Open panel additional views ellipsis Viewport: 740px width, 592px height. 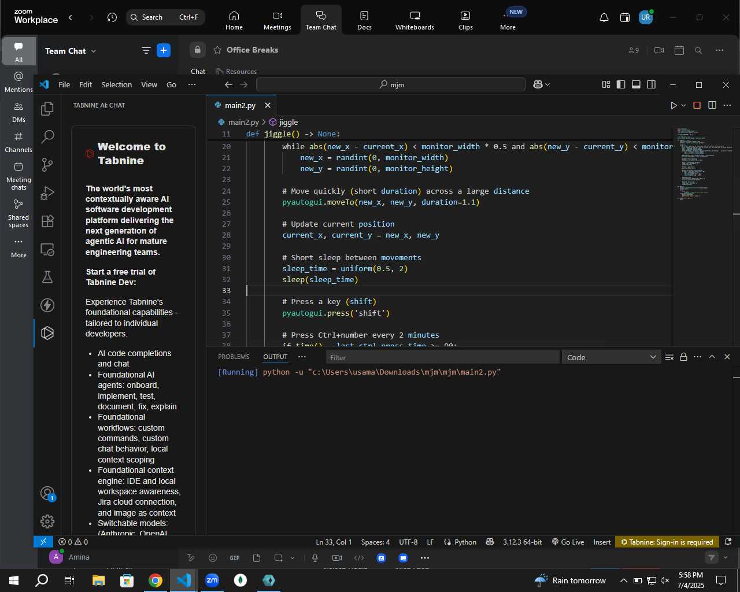(x=302, y=357)
